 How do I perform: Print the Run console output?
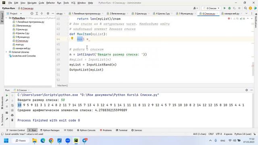(12, 115)
